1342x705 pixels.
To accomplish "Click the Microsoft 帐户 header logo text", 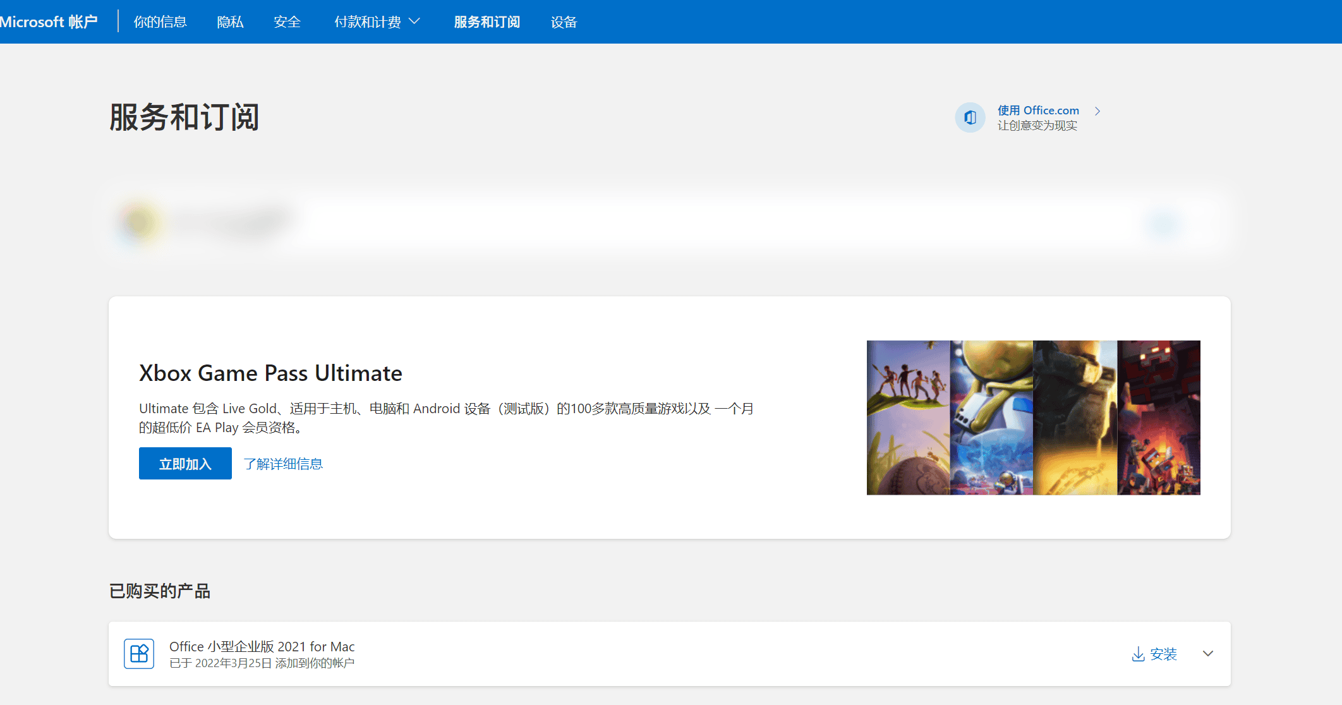I will pos(49,22).
